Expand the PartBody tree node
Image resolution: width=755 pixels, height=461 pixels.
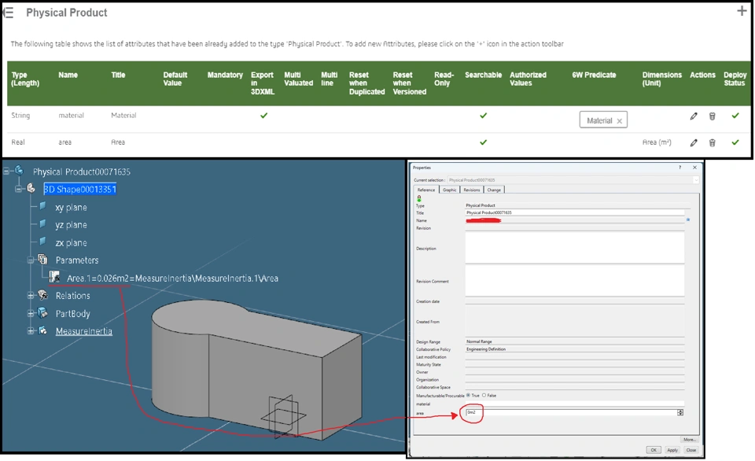click(31, 314)
